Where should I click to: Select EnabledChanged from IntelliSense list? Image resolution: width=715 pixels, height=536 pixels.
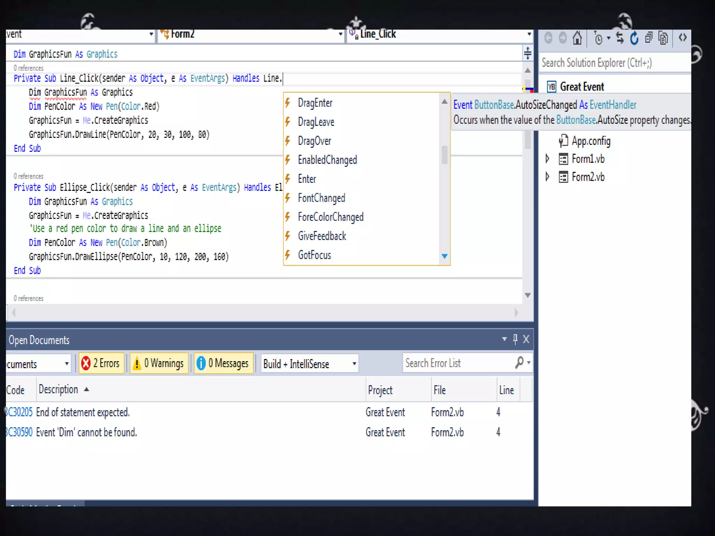[327, 160]
